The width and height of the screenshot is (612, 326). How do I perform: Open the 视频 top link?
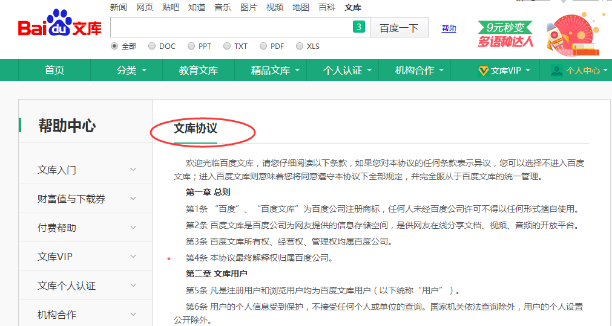tap(275, 7)
